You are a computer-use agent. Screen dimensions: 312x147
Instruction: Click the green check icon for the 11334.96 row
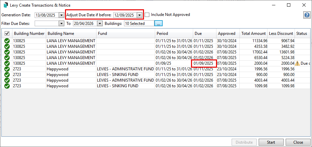(7, 41)
